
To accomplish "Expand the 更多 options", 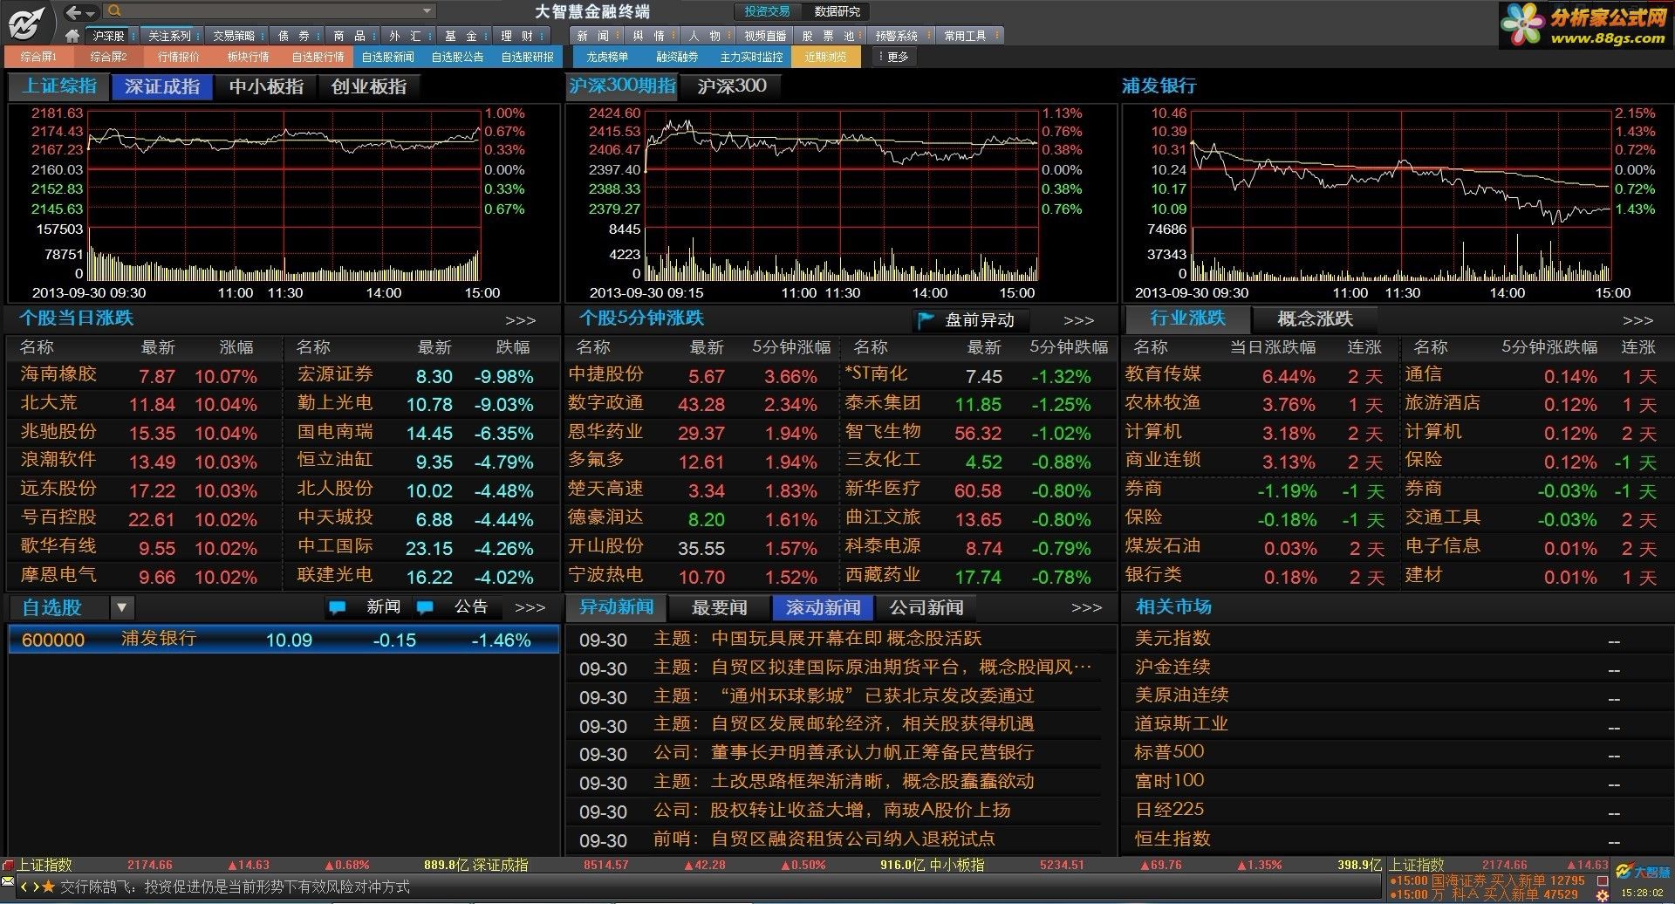I will coord(893,57).
